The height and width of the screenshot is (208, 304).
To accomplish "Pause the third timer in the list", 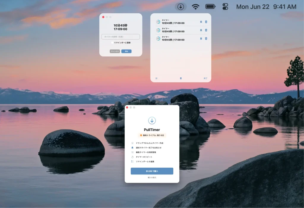I will pos(201,38).
